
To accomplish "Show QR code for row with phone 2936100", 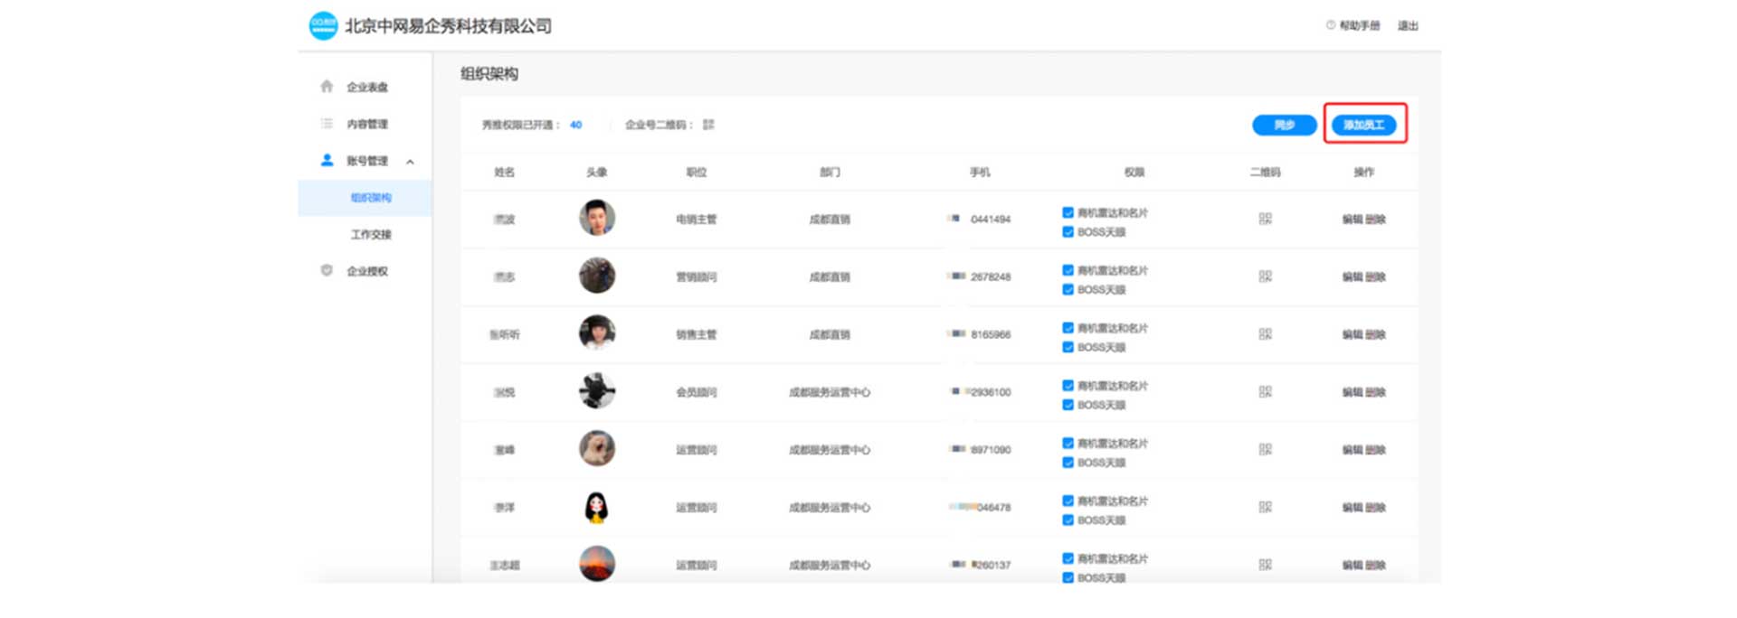I will (1265, 392).
